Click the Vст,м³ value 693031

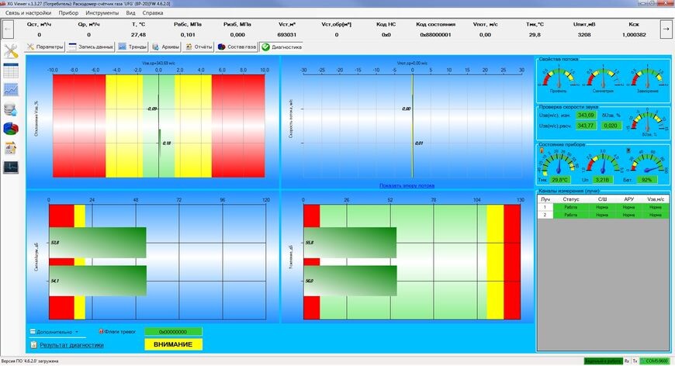(x=287, y=35)
